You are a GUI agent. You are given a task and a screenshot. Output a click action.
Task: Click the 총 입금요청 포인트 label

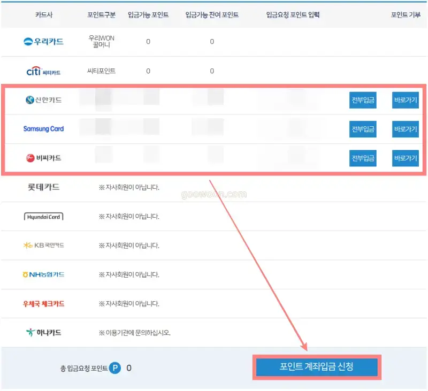point(84,369)
